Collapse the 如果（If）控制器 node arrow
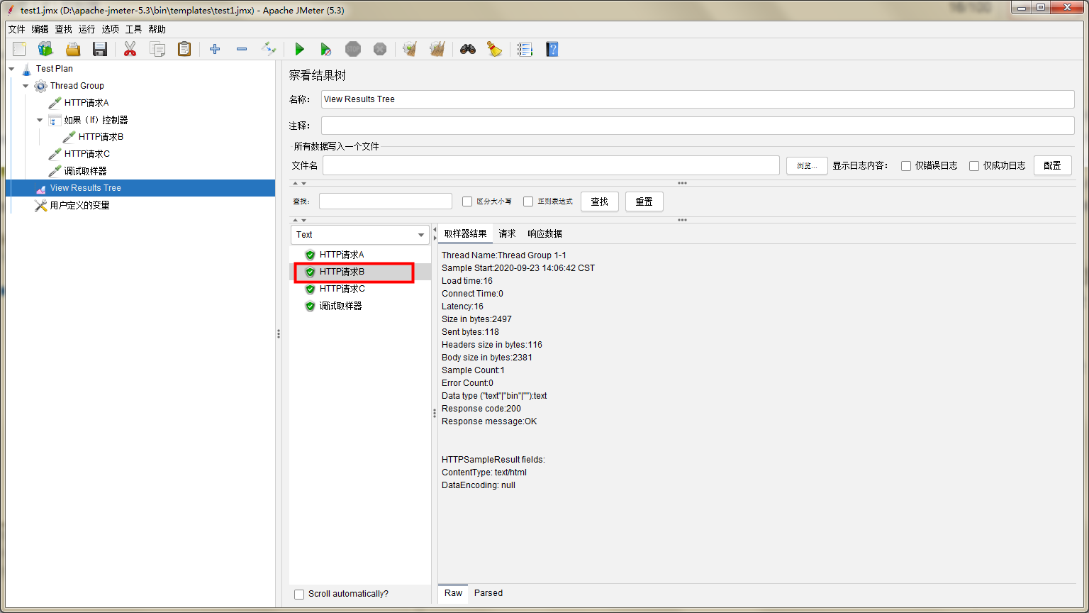This screenshot has height=613, width=1089. 40,120
